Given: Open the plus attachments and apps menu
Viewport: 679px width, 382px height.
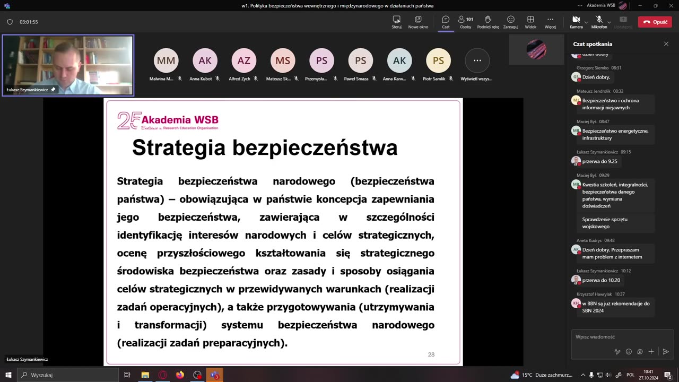Looking at the screenshot, I should point(651,352).
